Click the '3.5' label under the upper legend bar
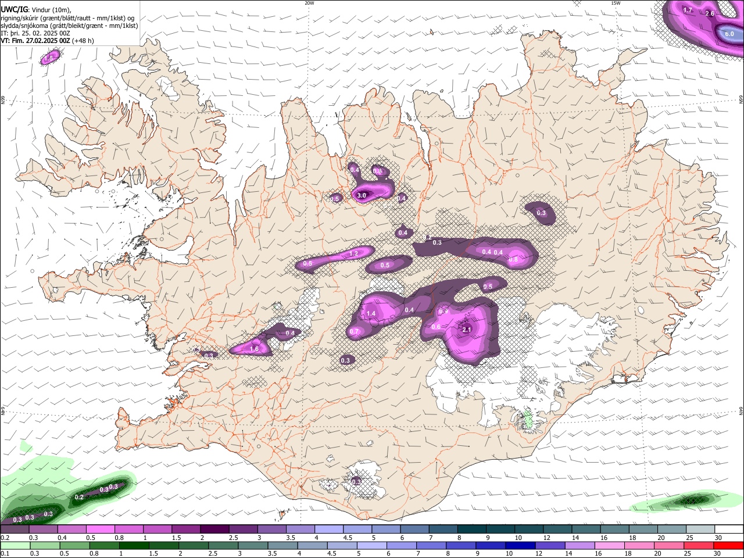This screenshot has width=744, height=558. pos(291,538)
